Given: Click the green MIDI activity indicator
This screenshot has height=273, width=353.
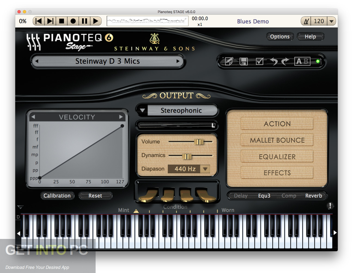Looking at the screenshot, I should coord(318,61).
